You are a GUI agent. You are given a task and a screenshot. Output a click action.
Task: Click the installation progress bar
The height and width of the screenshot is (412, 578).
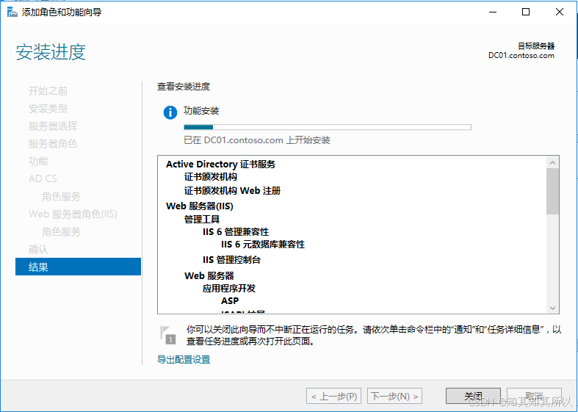point(327,127)
